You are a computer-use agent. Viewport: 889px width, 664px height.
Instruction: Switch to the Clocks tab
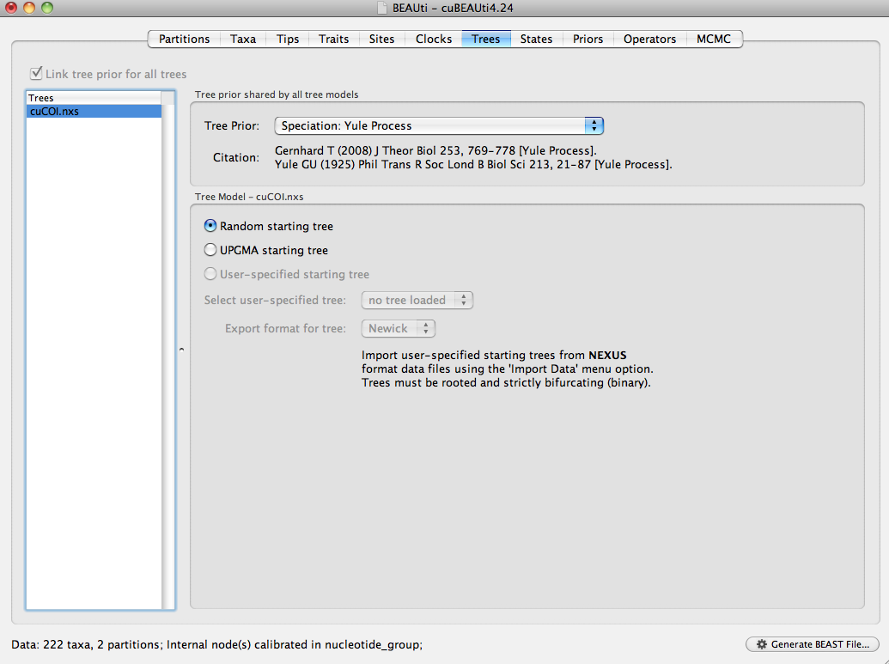[434, 40]
